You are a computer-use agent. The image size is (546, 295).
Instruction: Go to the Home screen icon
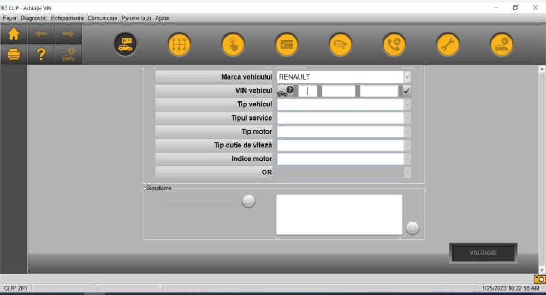click(14, 34)
